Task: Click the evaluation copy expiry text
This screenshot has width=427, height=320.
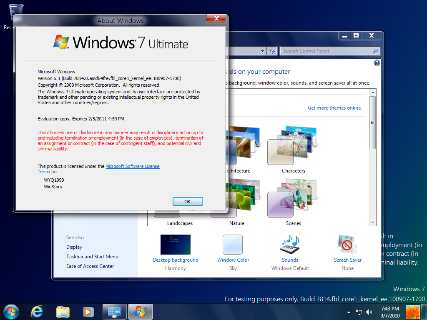Action: pos(81,119)
